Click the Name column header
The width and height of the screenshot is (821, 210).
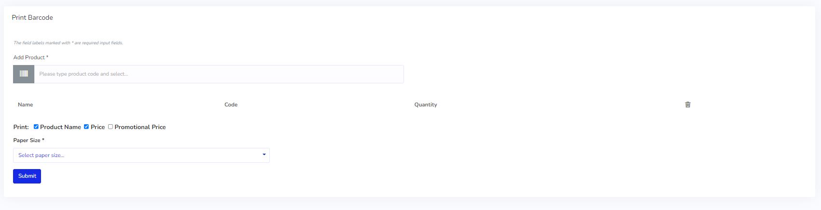click(x=26, y=105)
